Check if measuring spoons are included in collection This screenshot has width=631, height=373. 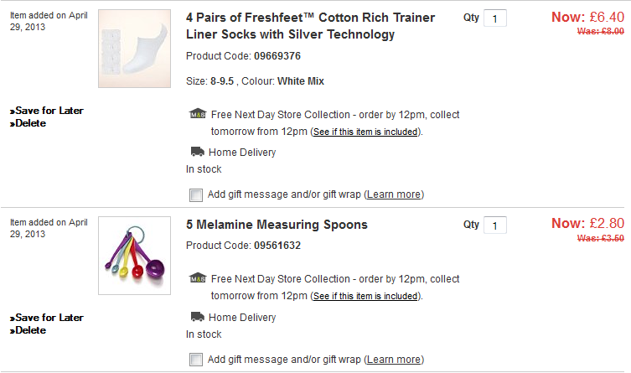(365, 296)
